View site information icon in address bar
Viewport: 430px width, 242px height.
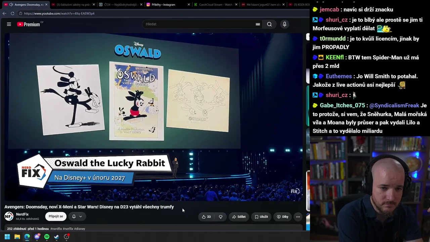coord(20,13)
